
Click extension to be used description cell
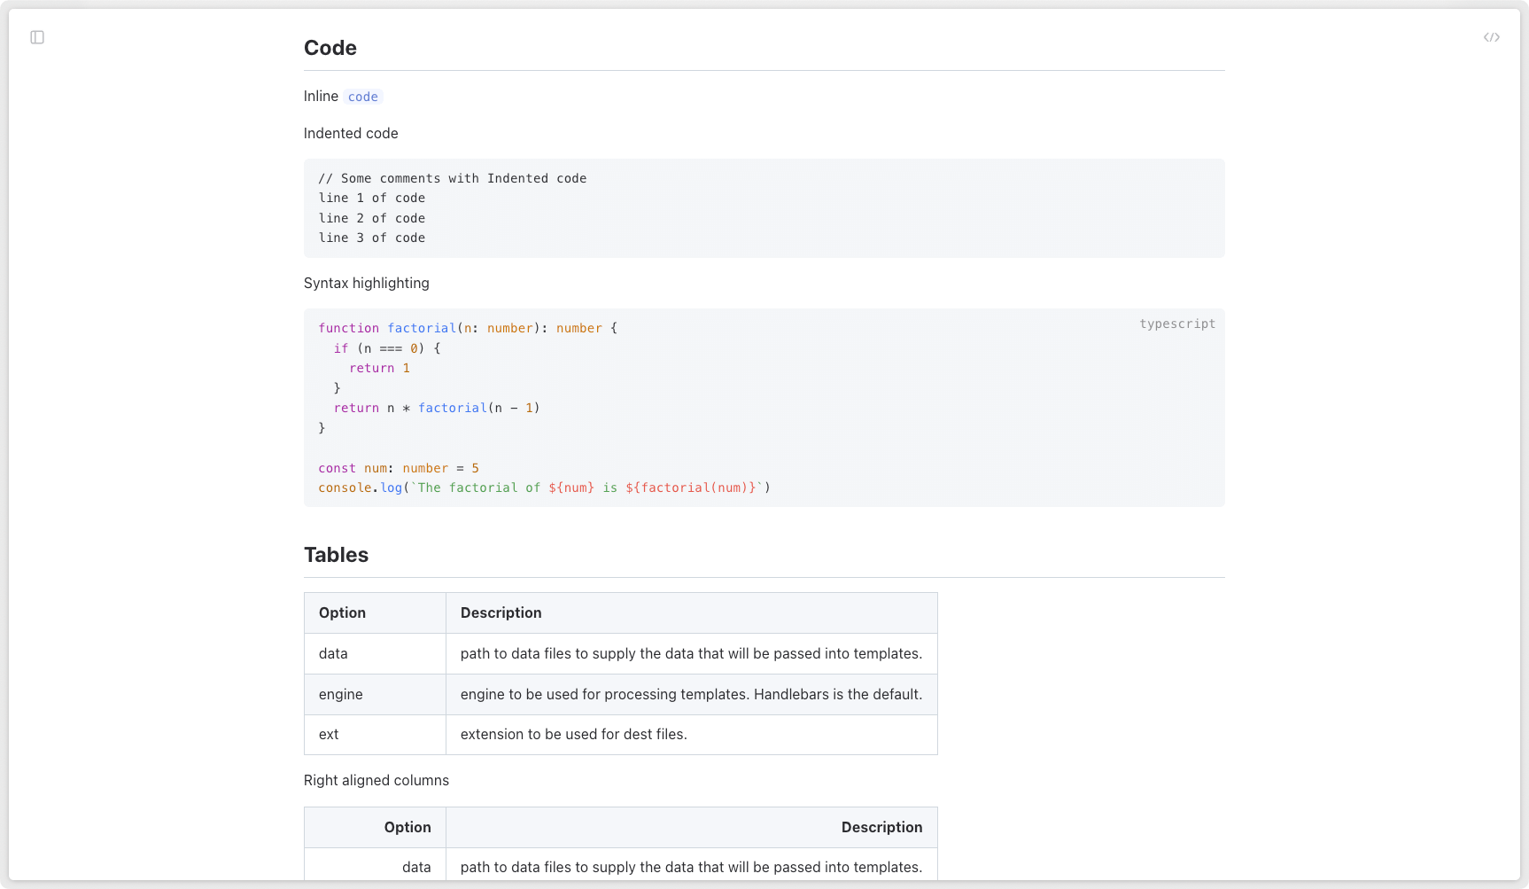(x=692, y=734)
